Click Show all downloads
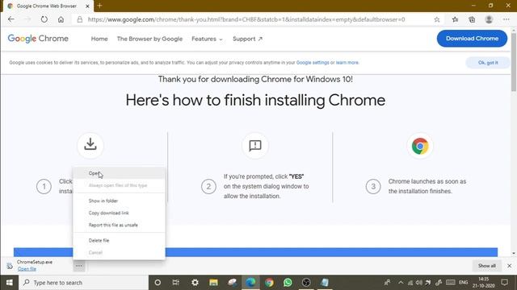This screenshot has width=517, height=290. 486,266
